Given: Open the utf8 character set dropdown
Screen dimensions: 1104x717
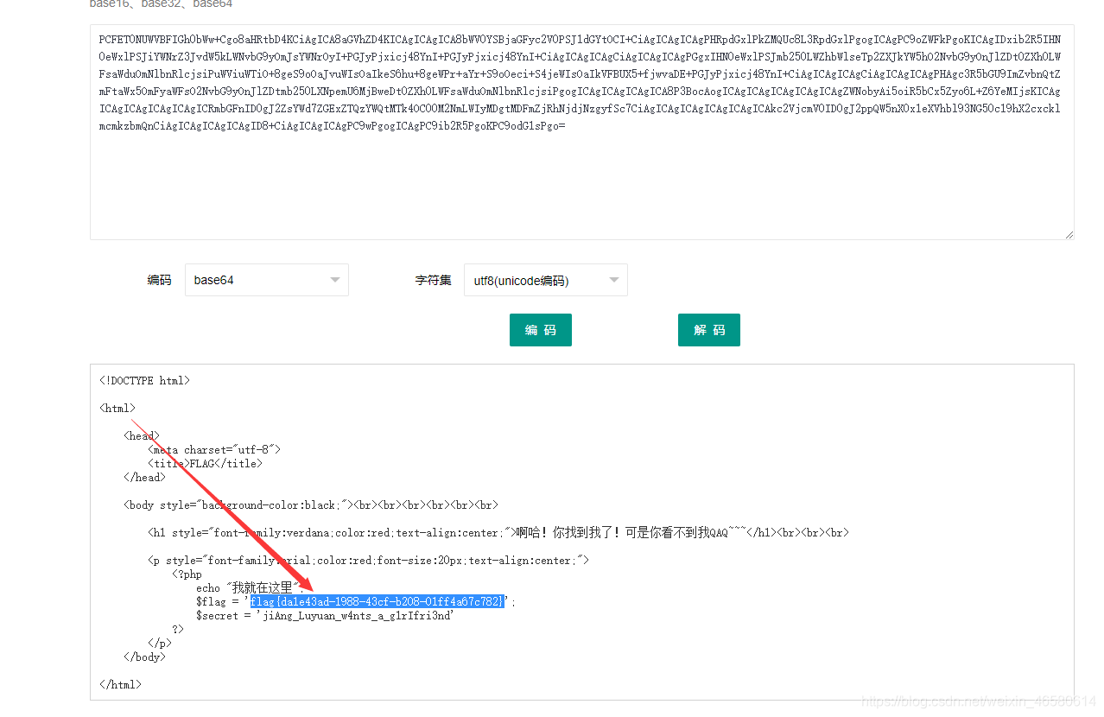Looking at the screenshot, I should coord(545,280).
